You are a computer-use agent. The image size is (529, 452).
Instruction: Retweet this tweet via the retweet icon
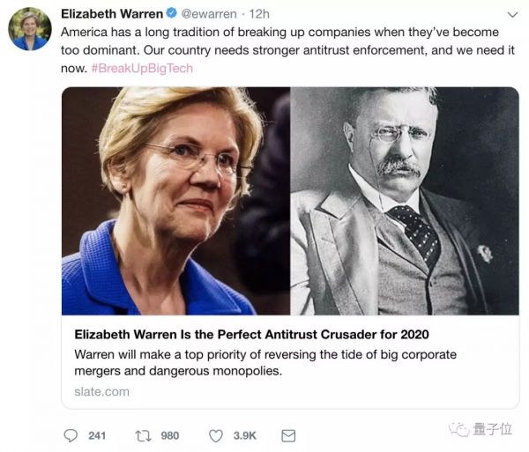[144, 435]
